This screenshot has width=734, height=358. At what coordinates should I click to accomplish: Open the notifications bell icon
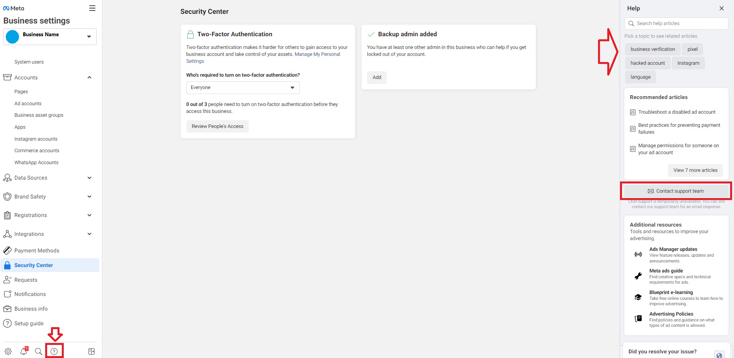pyautogui.click(x=24, y=351)
